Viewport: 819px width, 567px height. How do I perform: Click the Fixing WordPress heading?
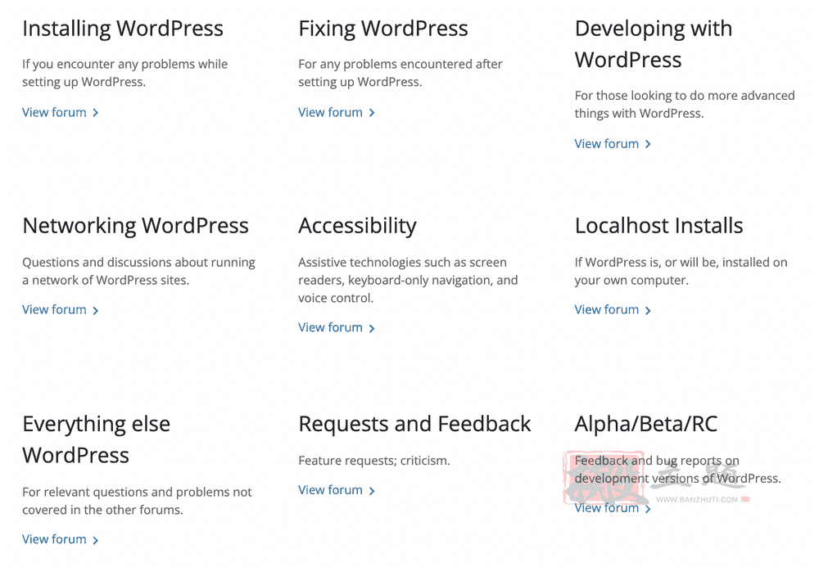tap(382, 29)
